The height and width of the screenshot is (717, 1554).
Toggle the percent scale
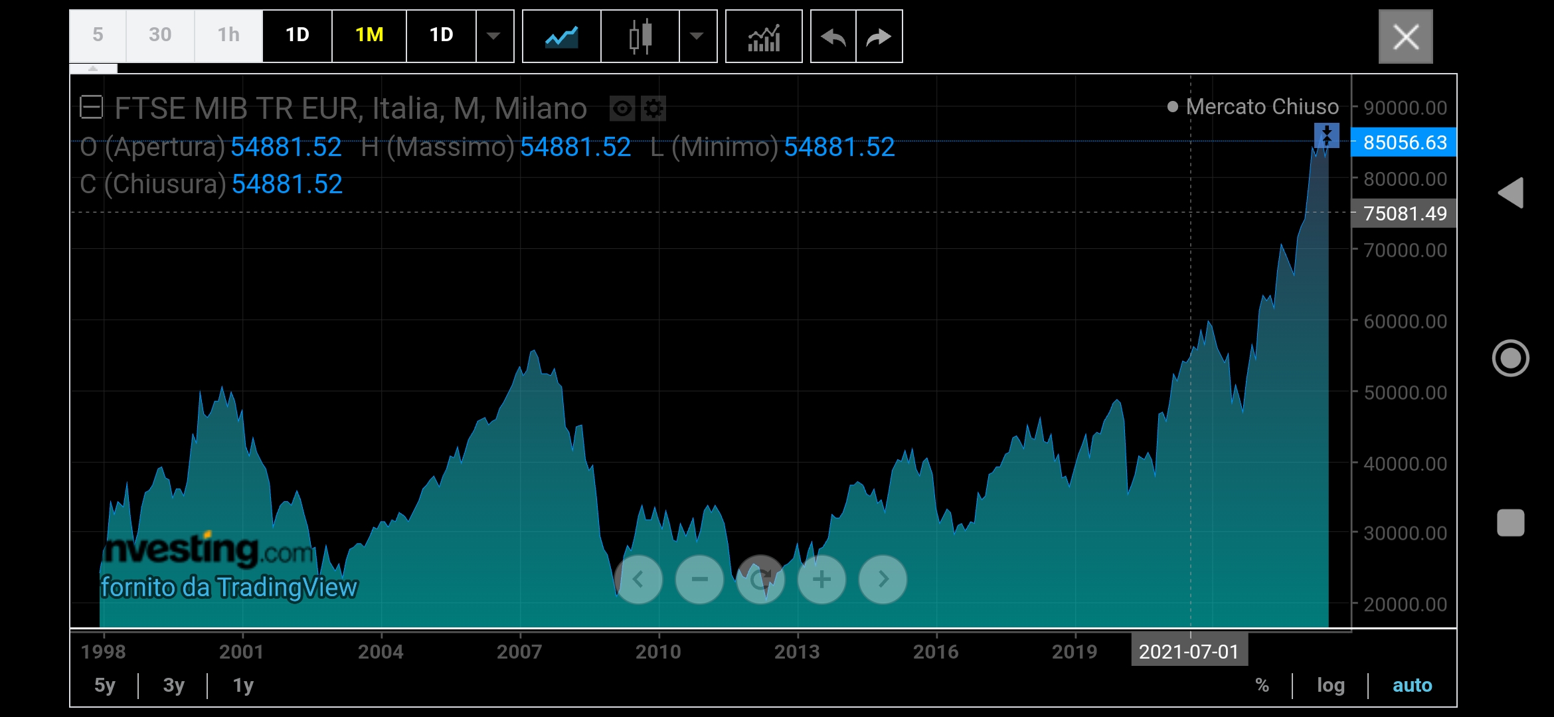[1262, 685]
